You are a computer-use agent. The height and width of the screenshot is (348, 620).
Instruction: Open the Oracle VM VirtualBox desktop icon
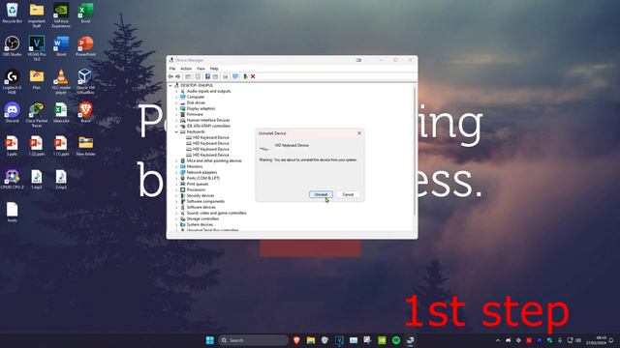pyautogui.click(x=85, y=81)
